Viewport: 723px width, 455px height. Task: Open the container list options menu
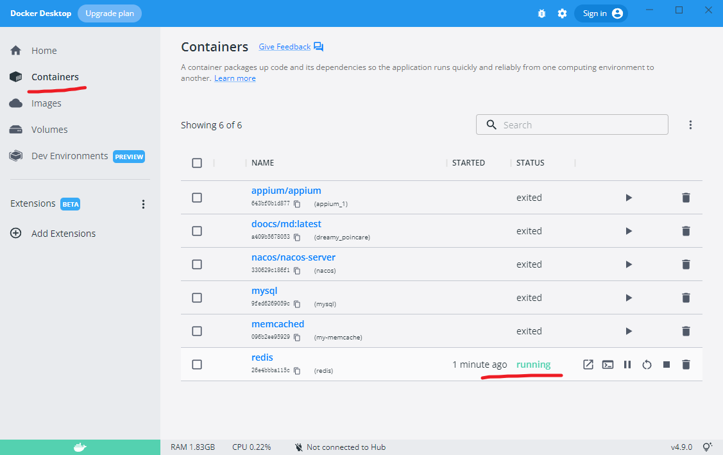690,124
